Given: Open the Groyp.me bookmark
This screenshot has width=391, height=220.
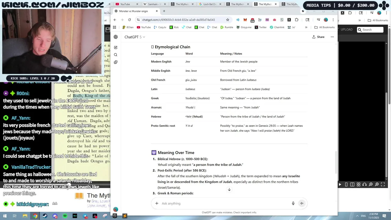Looking at the screenshot, I should (x=244, y=27).
